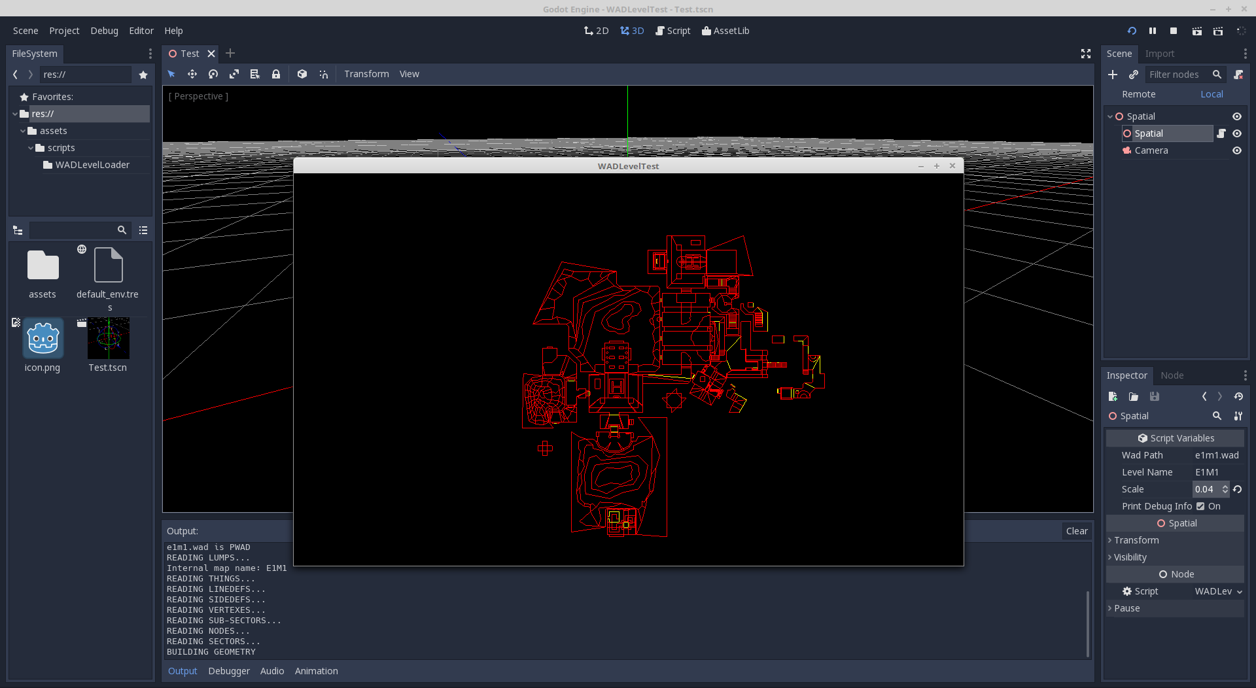Screen dimensions: 1256x688
Task: Add a new node with plus icon
Action: pos(1113,75)
